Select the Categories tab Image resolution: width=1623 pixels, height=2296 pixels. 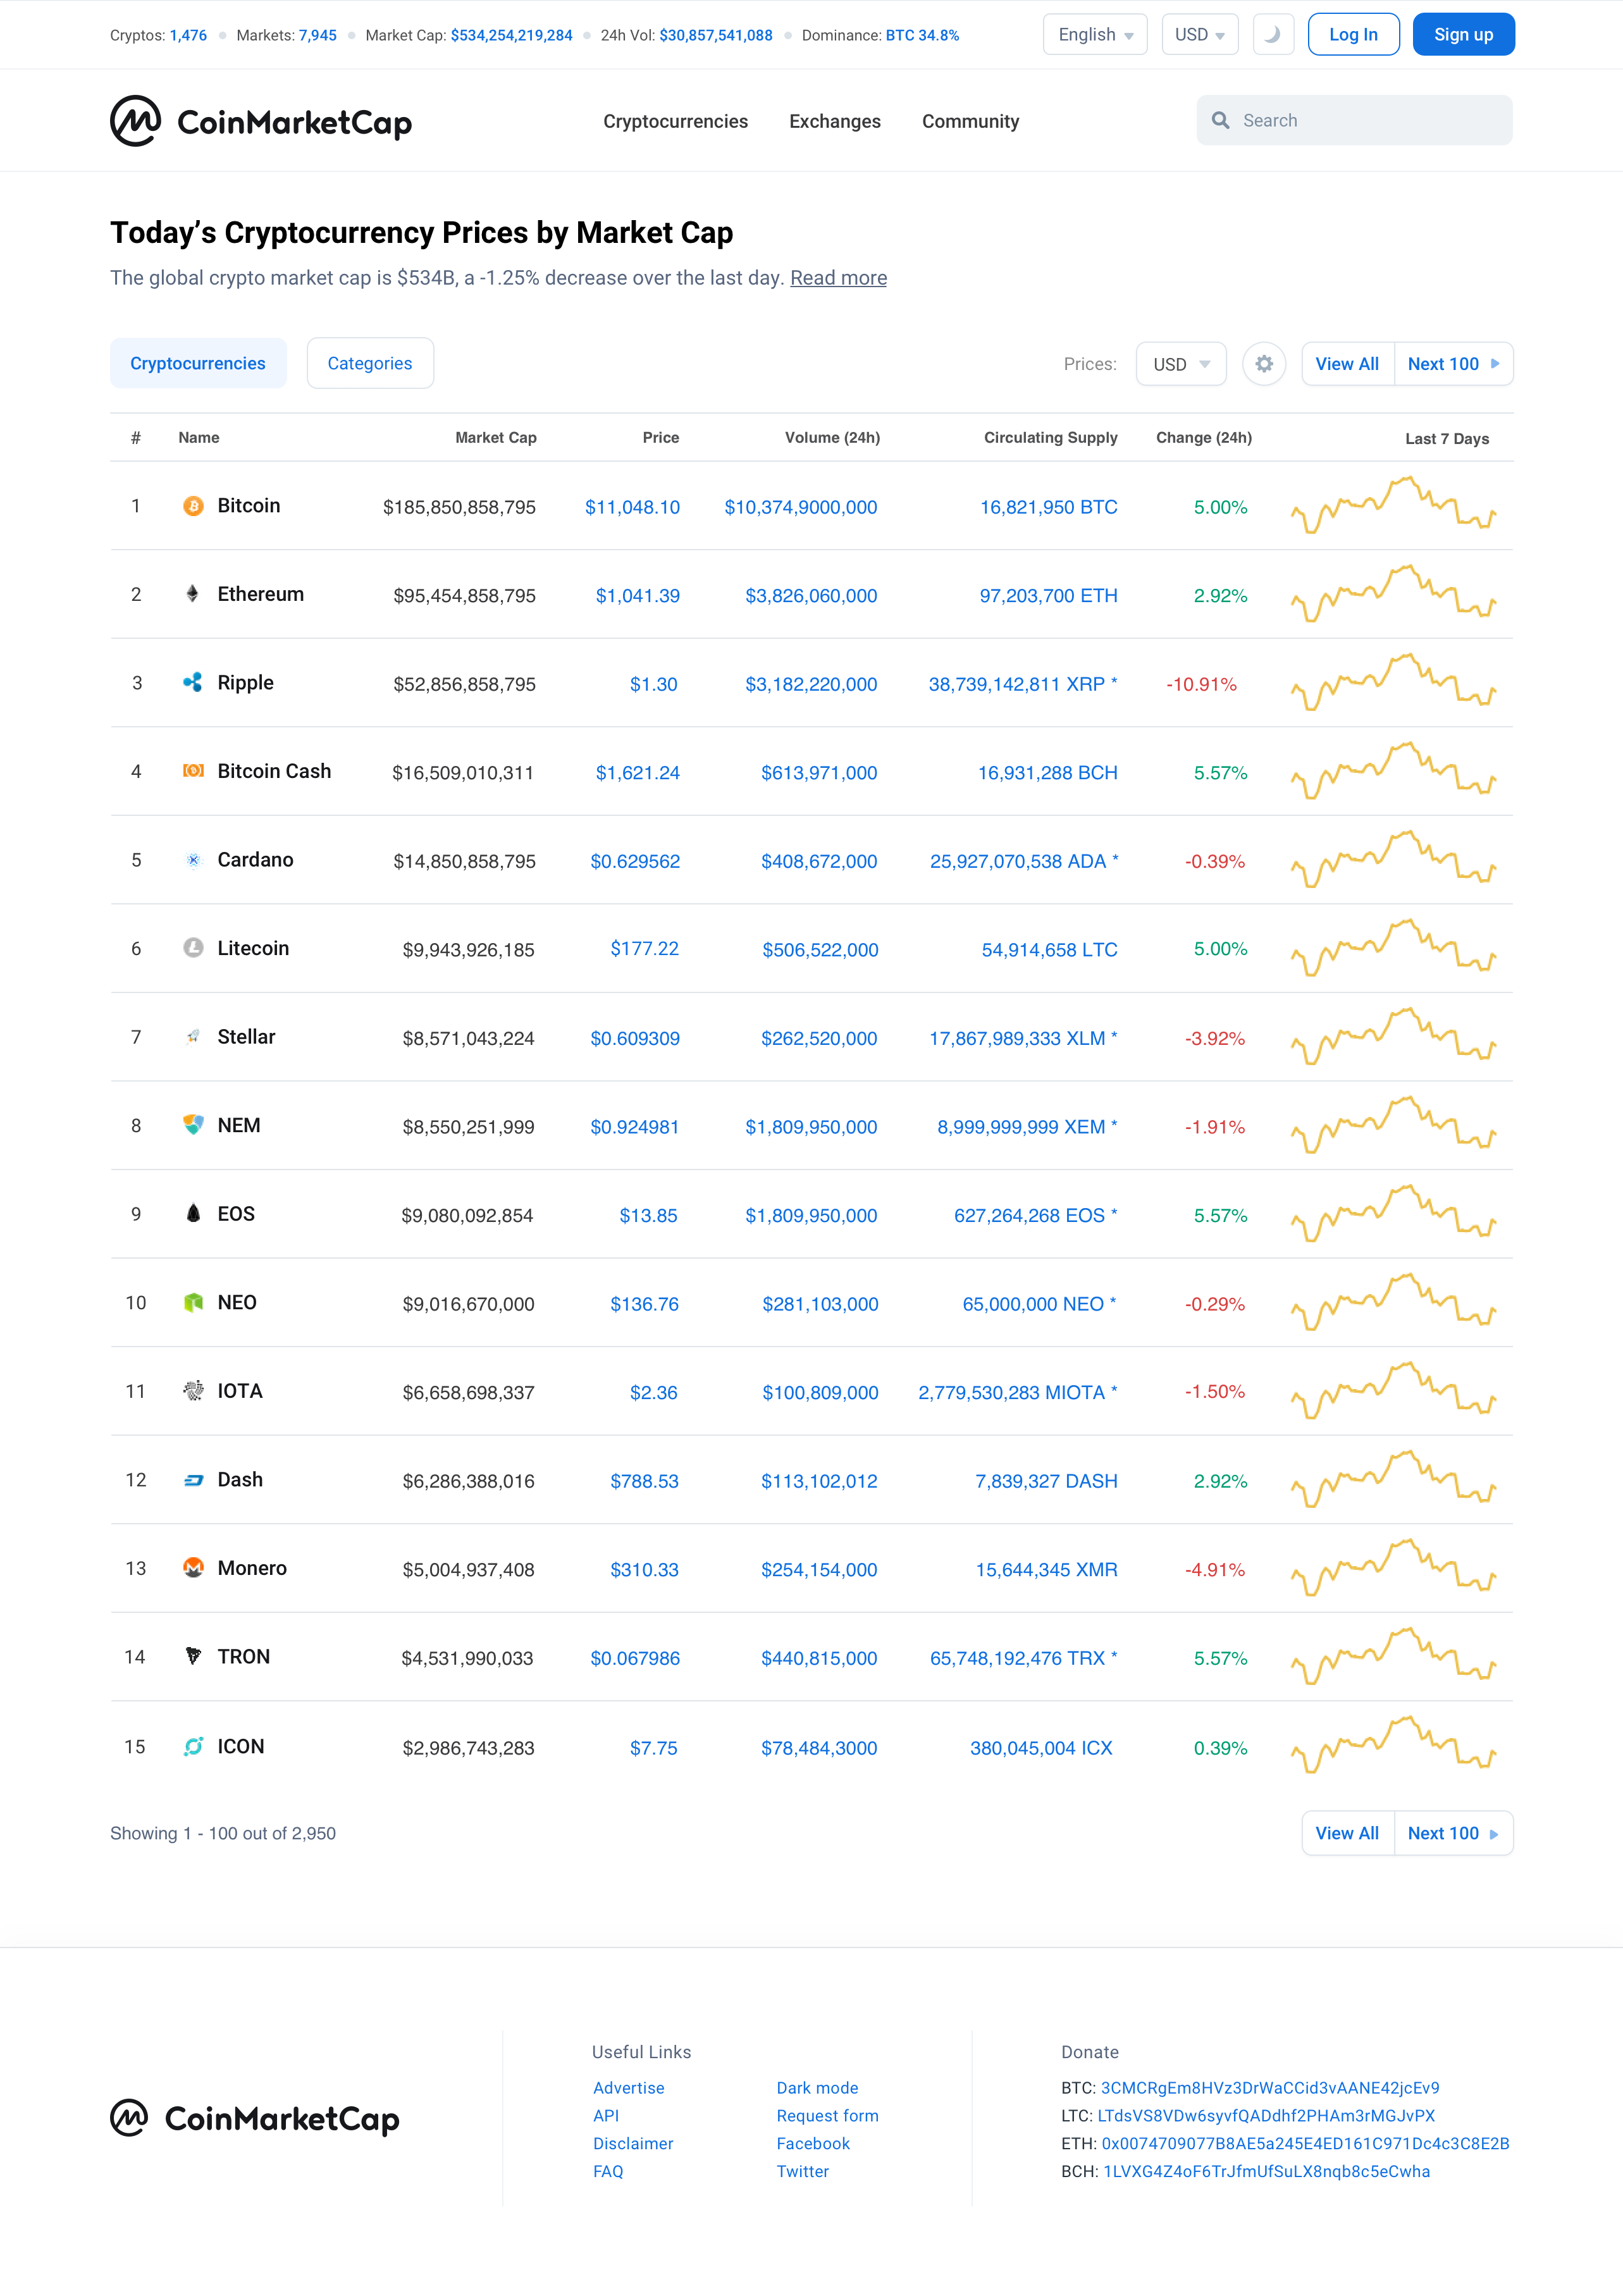coord(370,363)
